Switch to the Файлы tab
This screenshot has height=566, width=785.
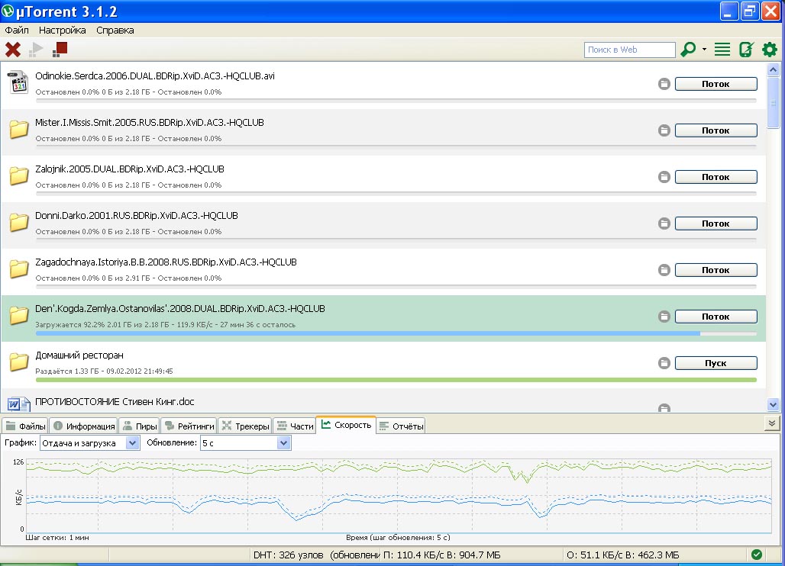click(25, 426)
